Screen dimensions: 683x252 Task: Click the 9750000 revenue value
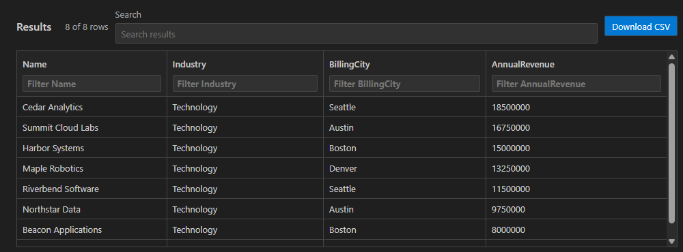pyautogui.click(x=508, y=209)
